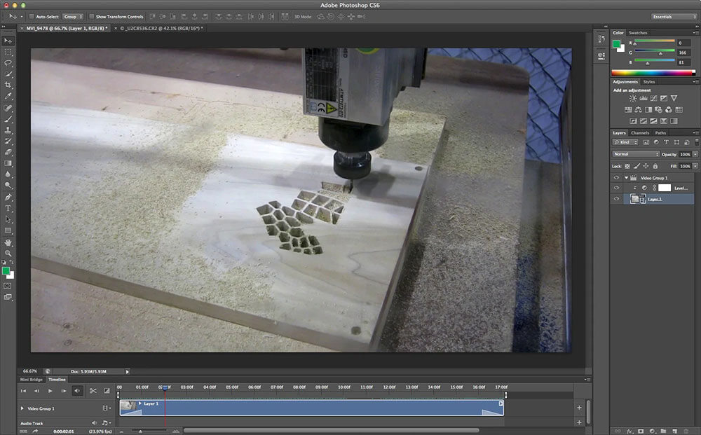This screenshot has width=701, height=435.
Task: Enable Show Transform Controls checkbox
Action: click(x=91, y=17)
